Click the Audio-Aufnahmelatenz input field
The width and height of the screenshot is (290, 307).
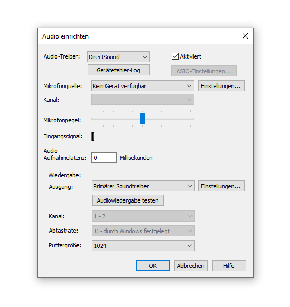click(x=104, y=158)
